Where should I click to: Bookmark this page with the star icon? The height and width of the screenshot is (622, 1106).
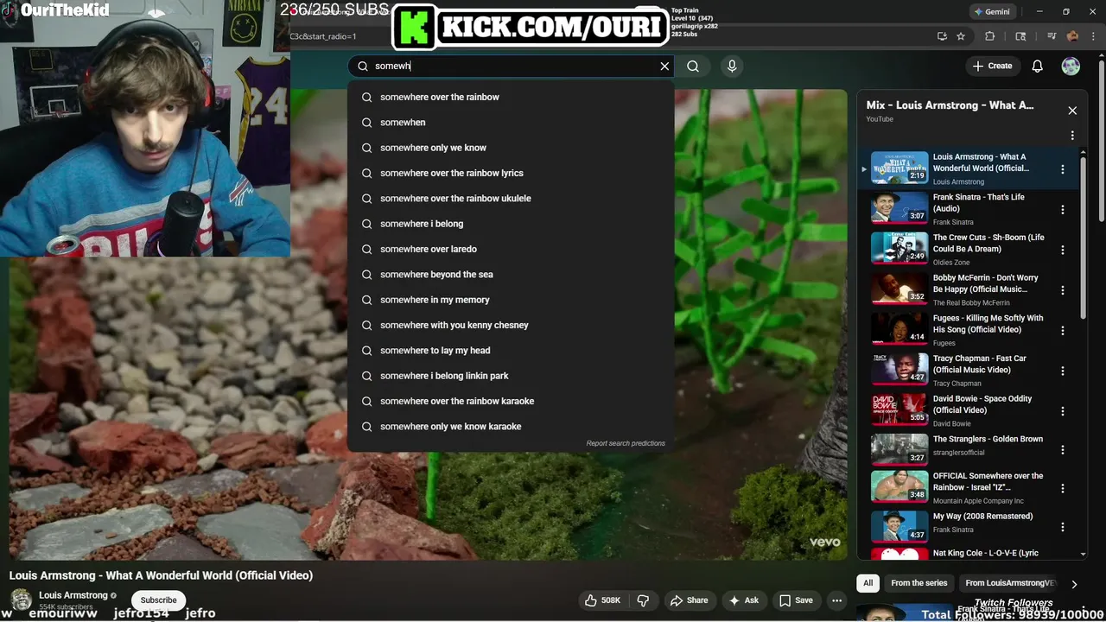(961, 36)
